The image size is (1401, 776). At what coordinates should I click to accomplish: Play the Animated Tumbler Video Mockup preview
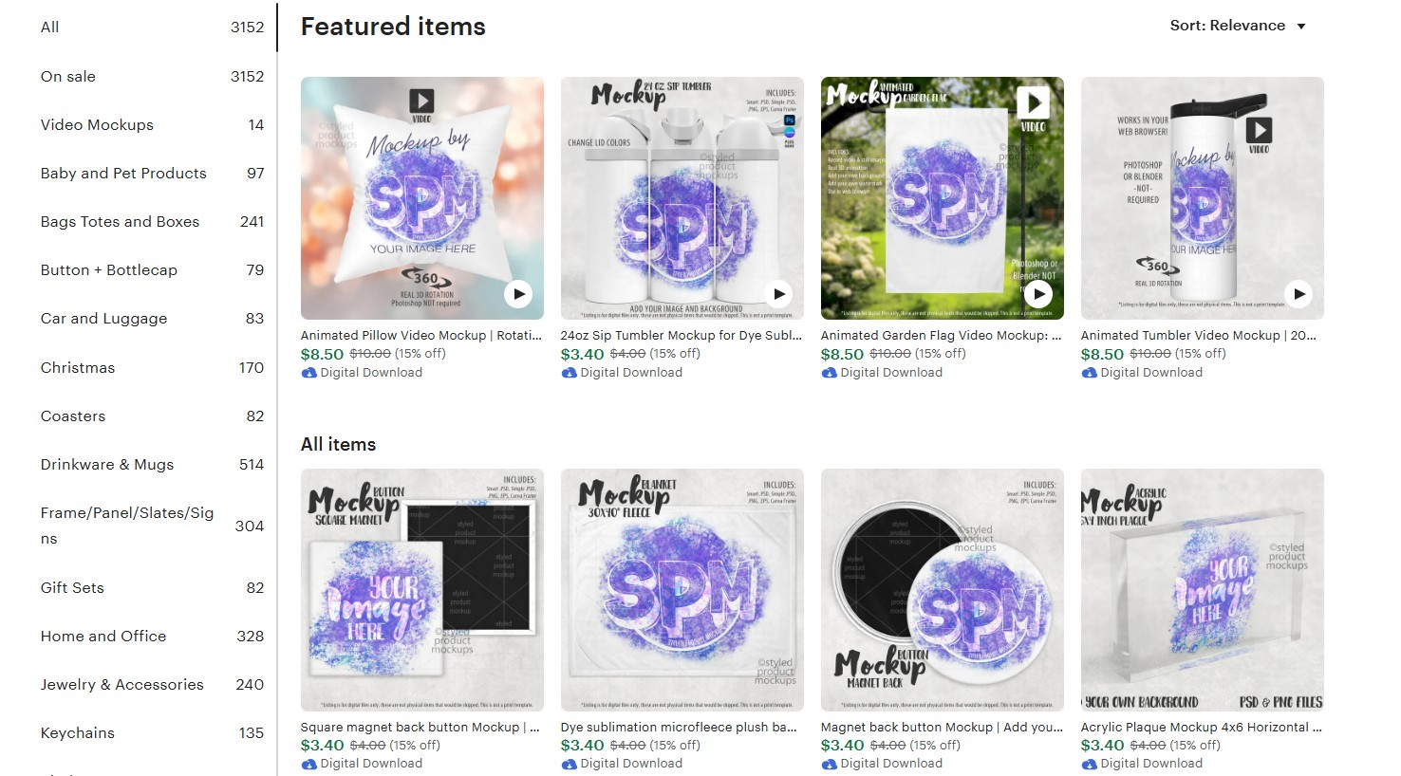click(1298, 294)
